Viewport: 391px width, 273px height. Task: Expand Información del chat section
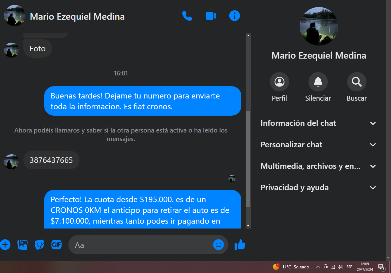(x=318, y=123)
